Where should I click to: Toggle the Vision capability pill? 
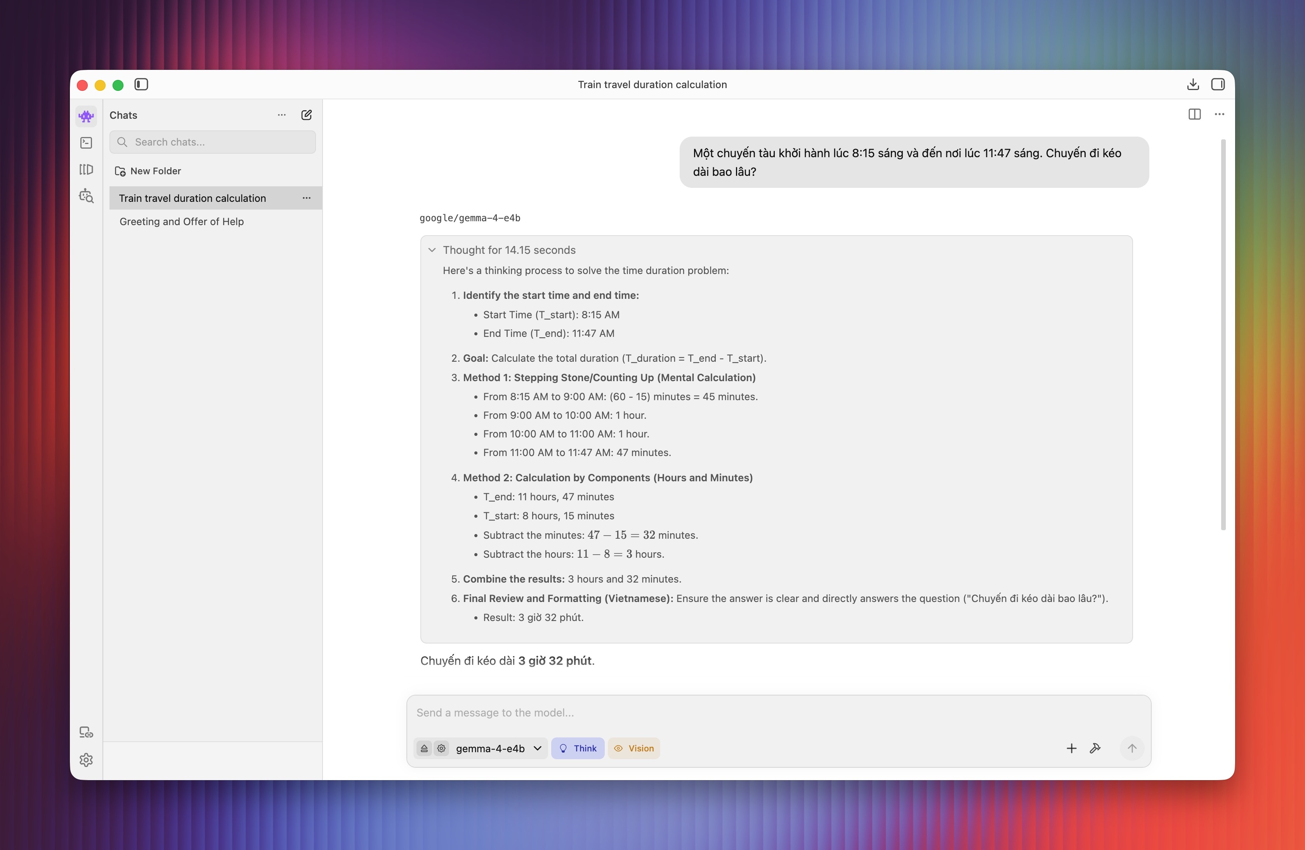click(633, 748)
